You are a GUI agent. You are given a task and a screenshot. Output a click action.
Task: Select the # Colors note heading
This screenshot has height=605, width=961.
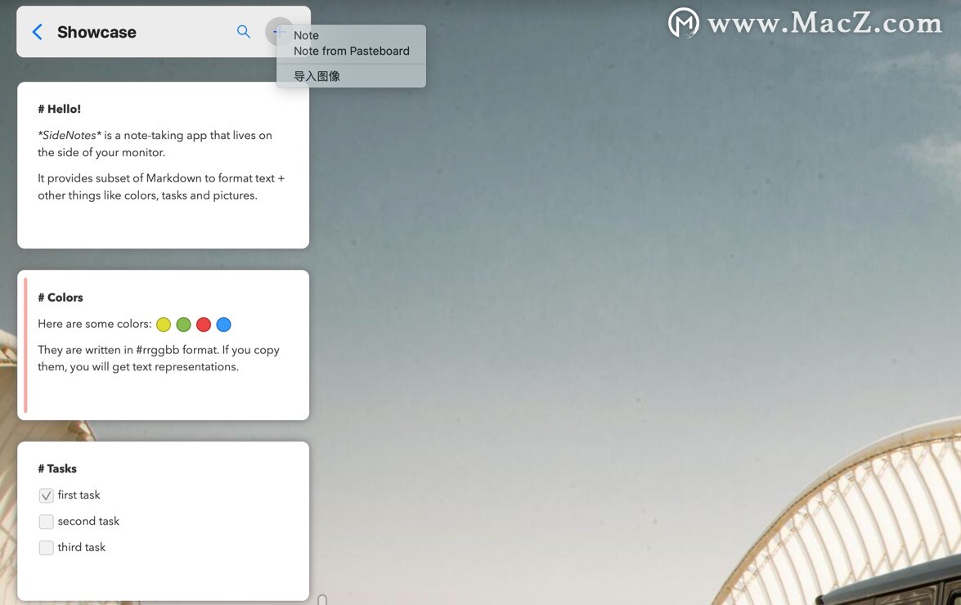pyautogui.click(x=60, y=298)
